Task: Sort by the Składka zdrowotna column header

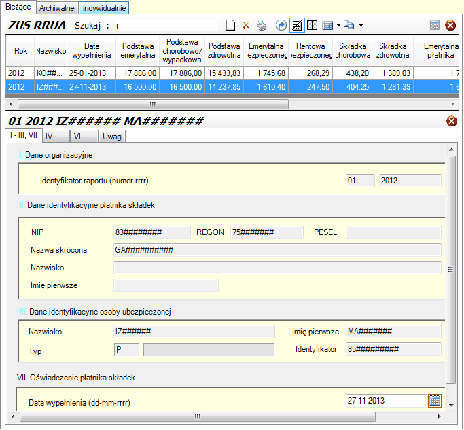Action: 393,50
